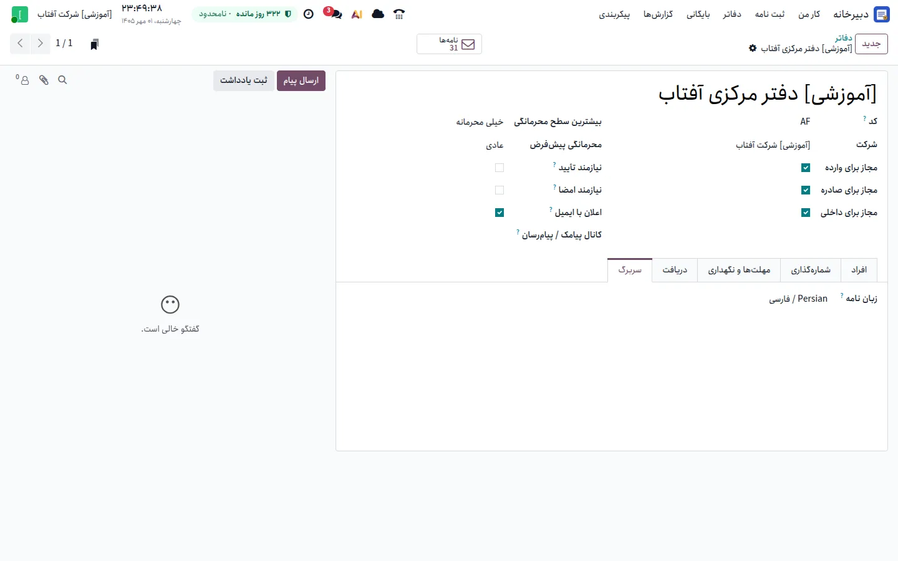Click the کانال پیامک / پیام‌رسان input field
Viewport: 898px width, 561px height.
coord(426,235)
